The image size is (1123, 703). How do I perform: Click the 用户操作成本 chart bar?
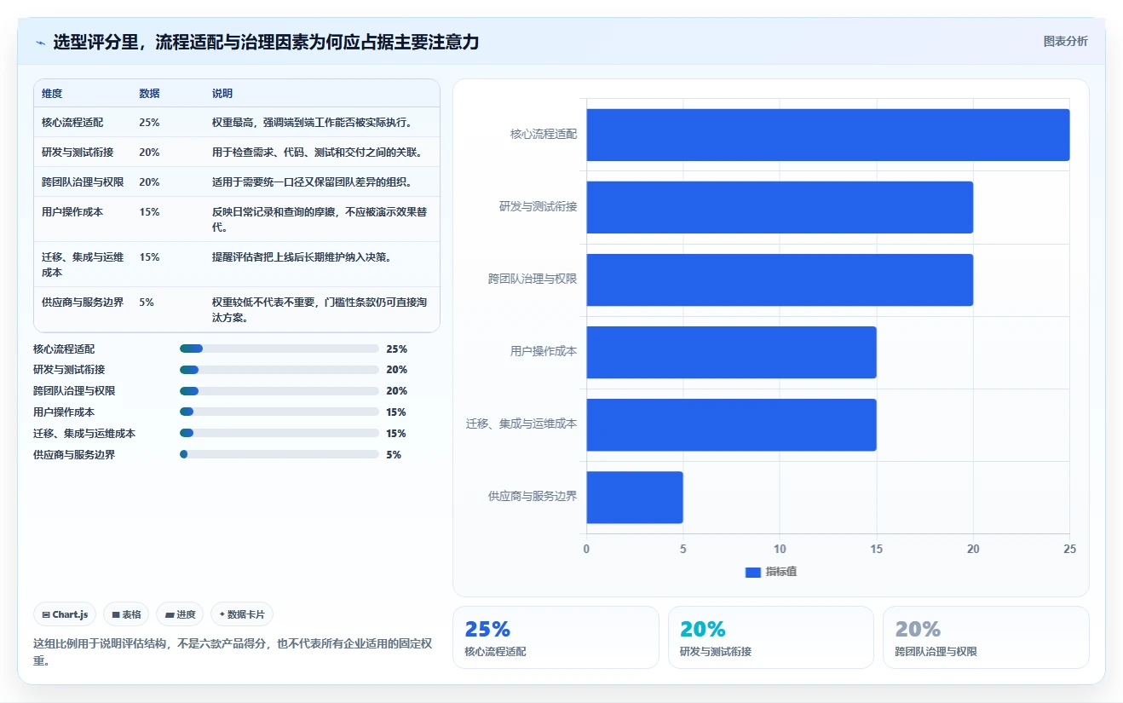coord(731,352)
